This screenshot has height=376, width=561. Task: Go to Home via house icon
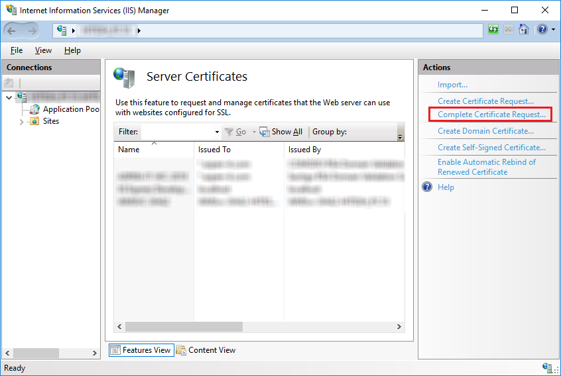[524, 29]
